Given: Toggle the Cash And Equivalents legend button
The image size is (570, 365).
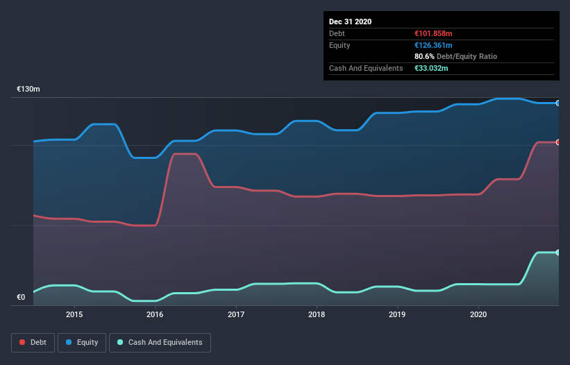Looking at the screenshot, I should point(160,343).
